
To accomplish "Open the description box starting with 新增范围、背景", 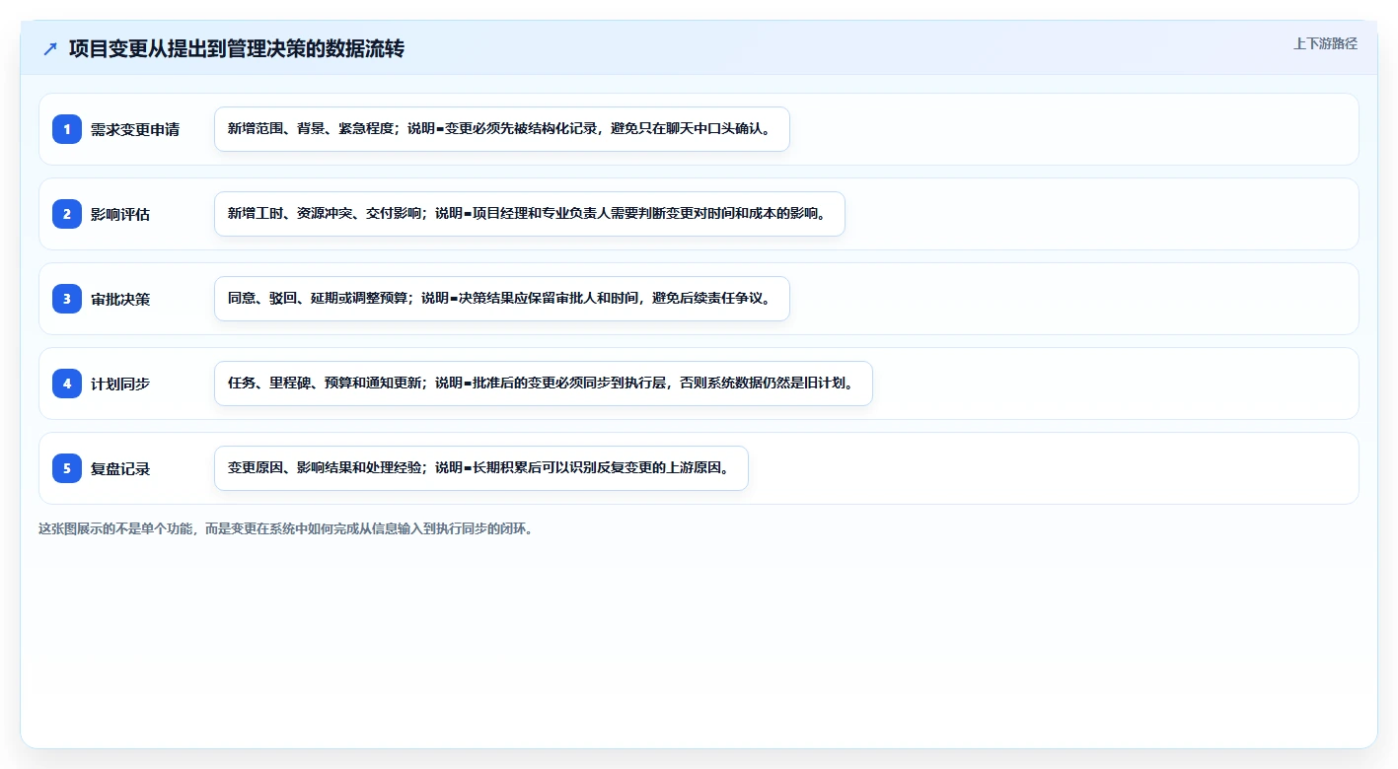I will [x=502, y=129].
